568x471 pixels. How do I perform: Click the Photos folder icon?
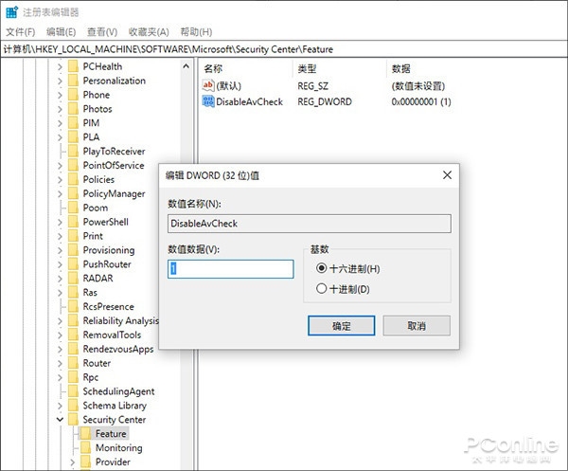pyautogui.click(x=74, y=109)
